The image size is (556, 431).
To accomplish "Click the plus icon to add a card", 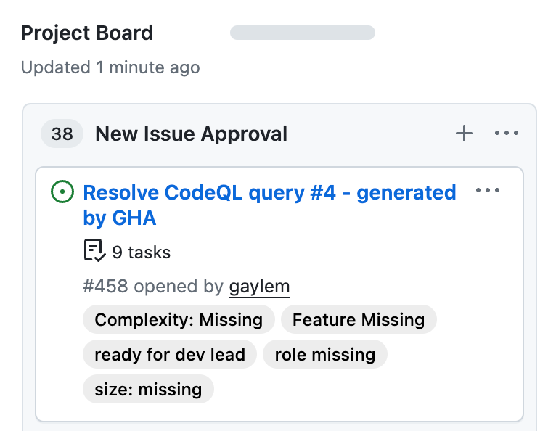I will pyautogui.click(x=464, y=134).
